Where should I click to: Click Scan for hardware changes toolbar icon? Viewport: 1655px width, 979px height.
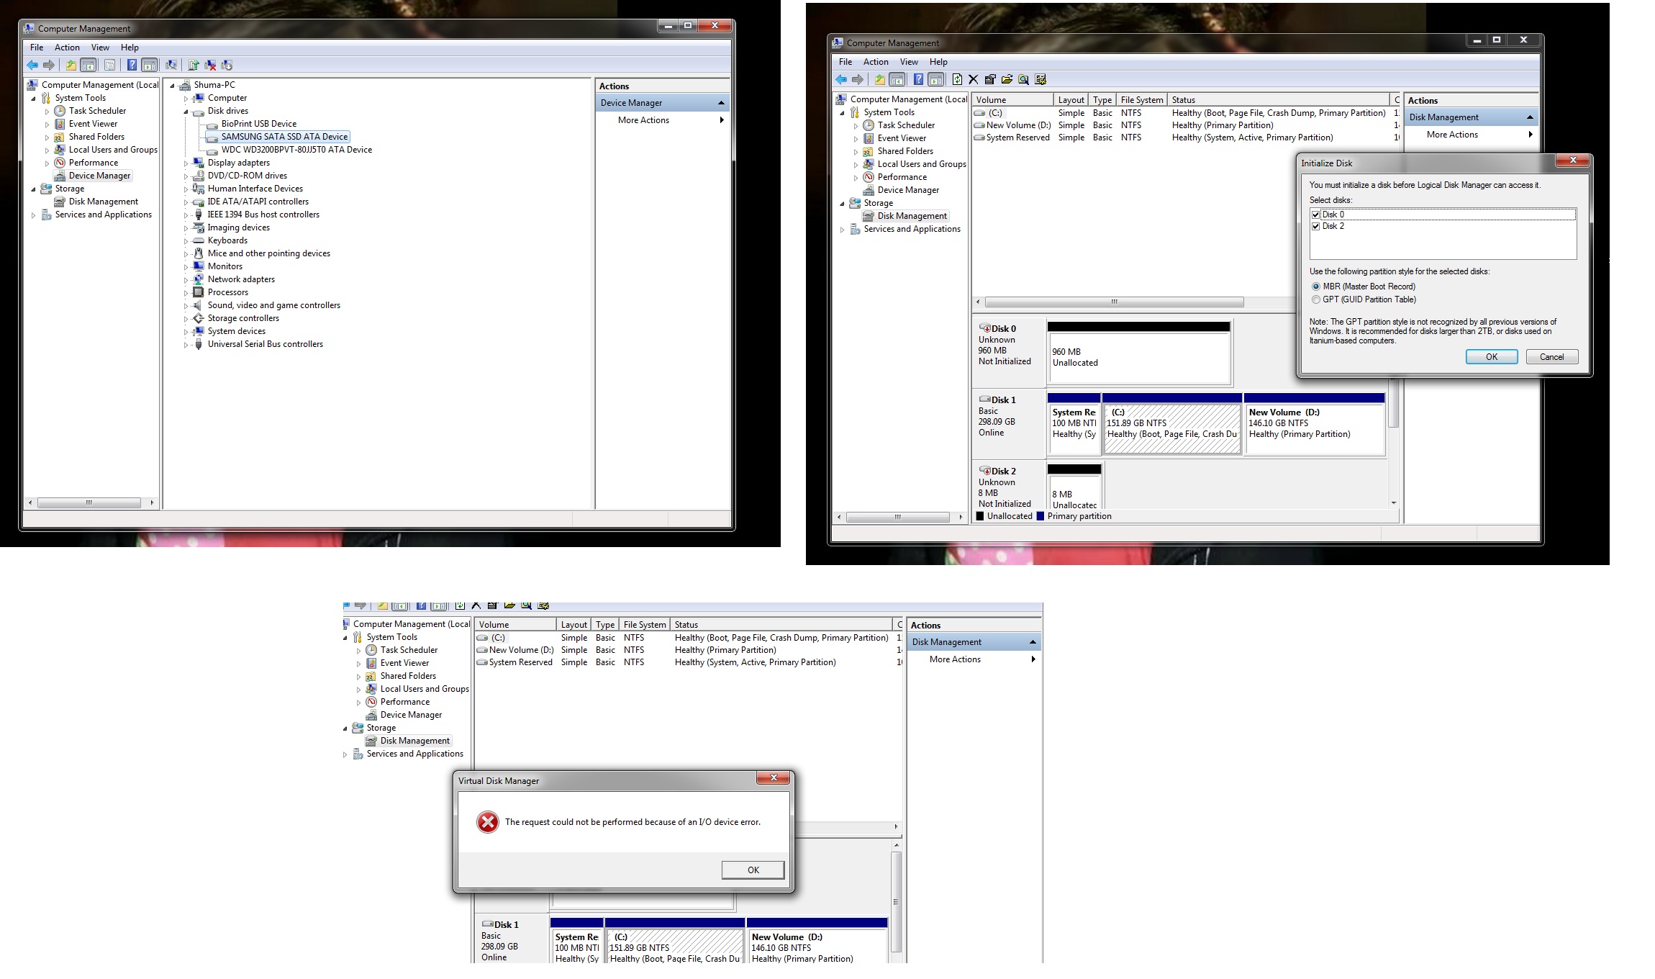coord(171,66)
